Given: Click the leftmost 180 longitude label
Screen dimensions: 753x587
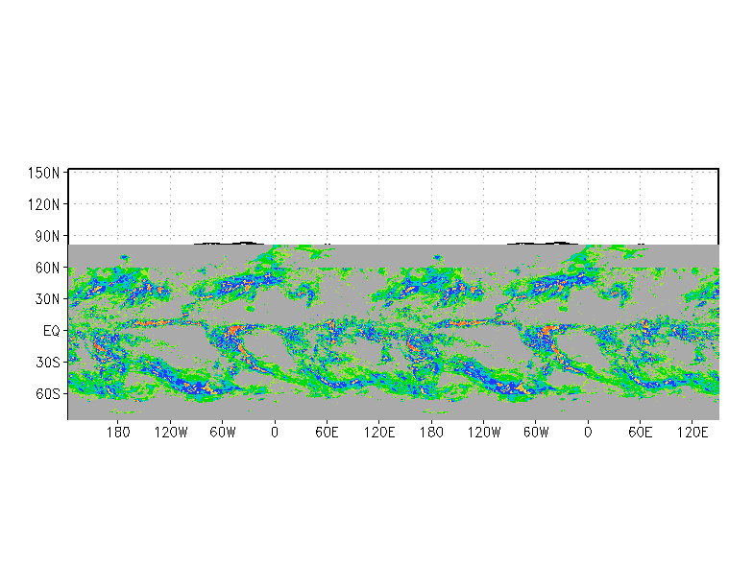Looking at the screenshot, I should pos(118,433).
